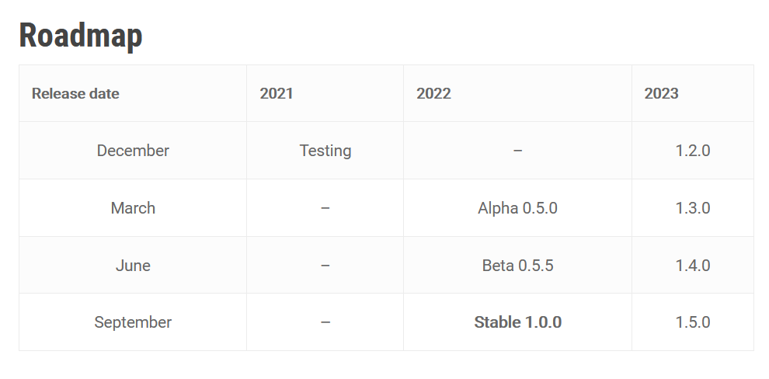Click the Alpha 0.5.0 cell

[x=517, y=208]
